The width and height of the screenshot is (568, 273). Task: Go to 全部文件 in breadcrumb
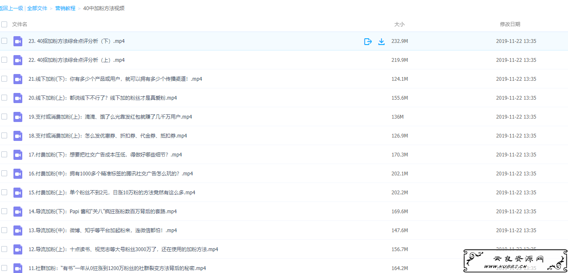(x=37, y=8)
